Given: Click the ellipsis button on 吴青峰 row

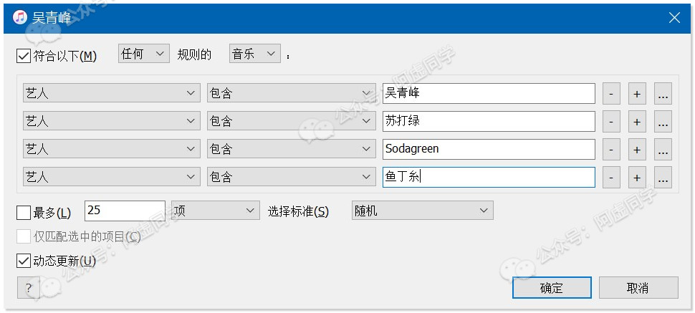Looking at the screenshot, I should click(663, 94).
